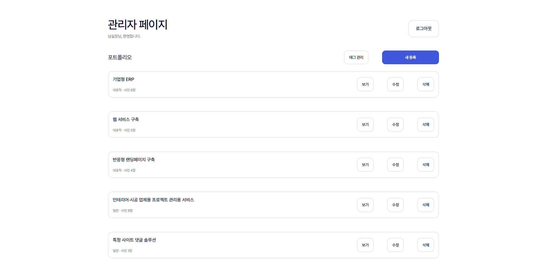Edit the 기업형 ERP entry

[x=395, y=84]
